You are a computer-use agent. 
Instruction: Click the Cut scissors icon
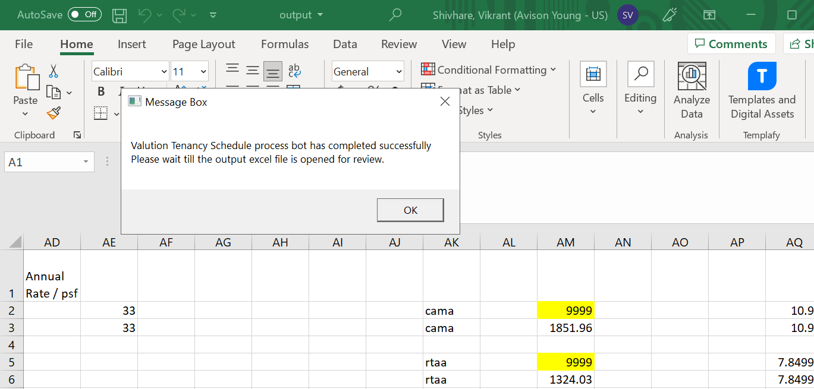point(54,71)
